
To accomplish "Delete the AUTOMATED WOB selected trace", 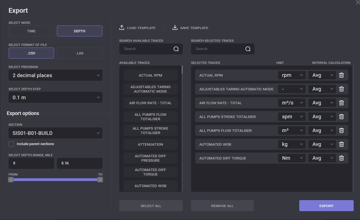I will point(342,144).
